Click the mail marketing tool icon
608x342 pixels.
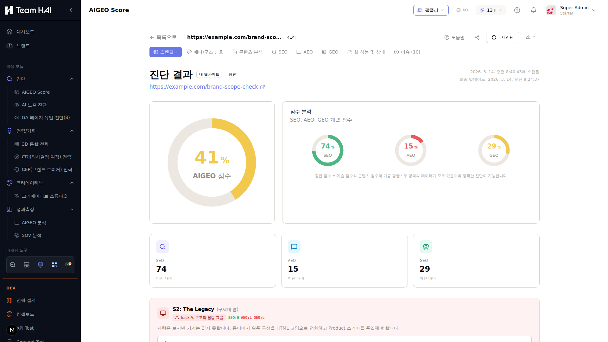coord(68,264)
